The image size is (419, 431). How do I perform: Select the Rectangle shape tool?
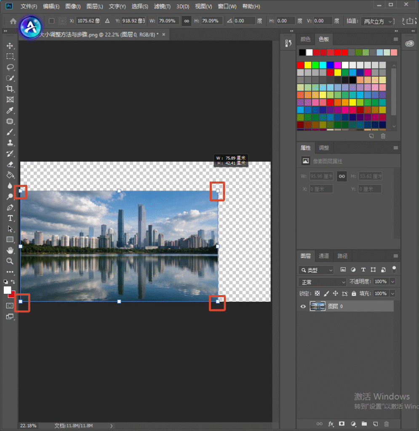tap(10, 239)
